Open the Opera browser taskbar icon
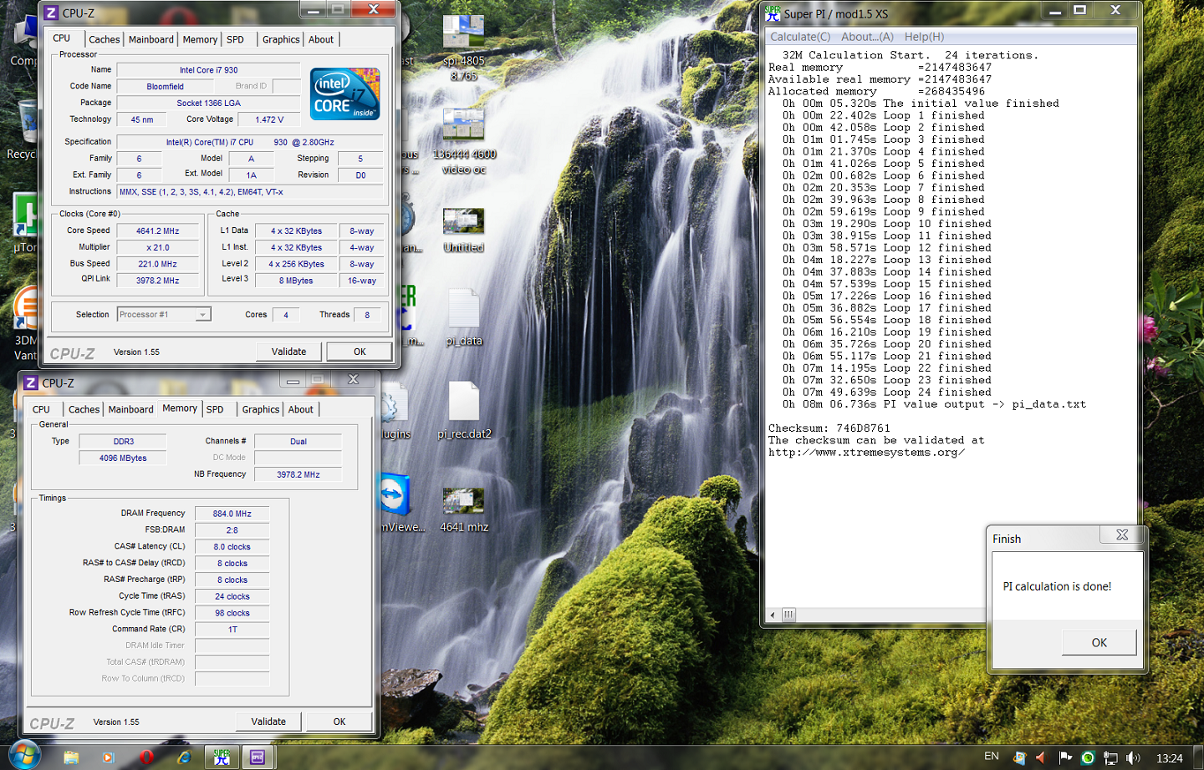 146,757
